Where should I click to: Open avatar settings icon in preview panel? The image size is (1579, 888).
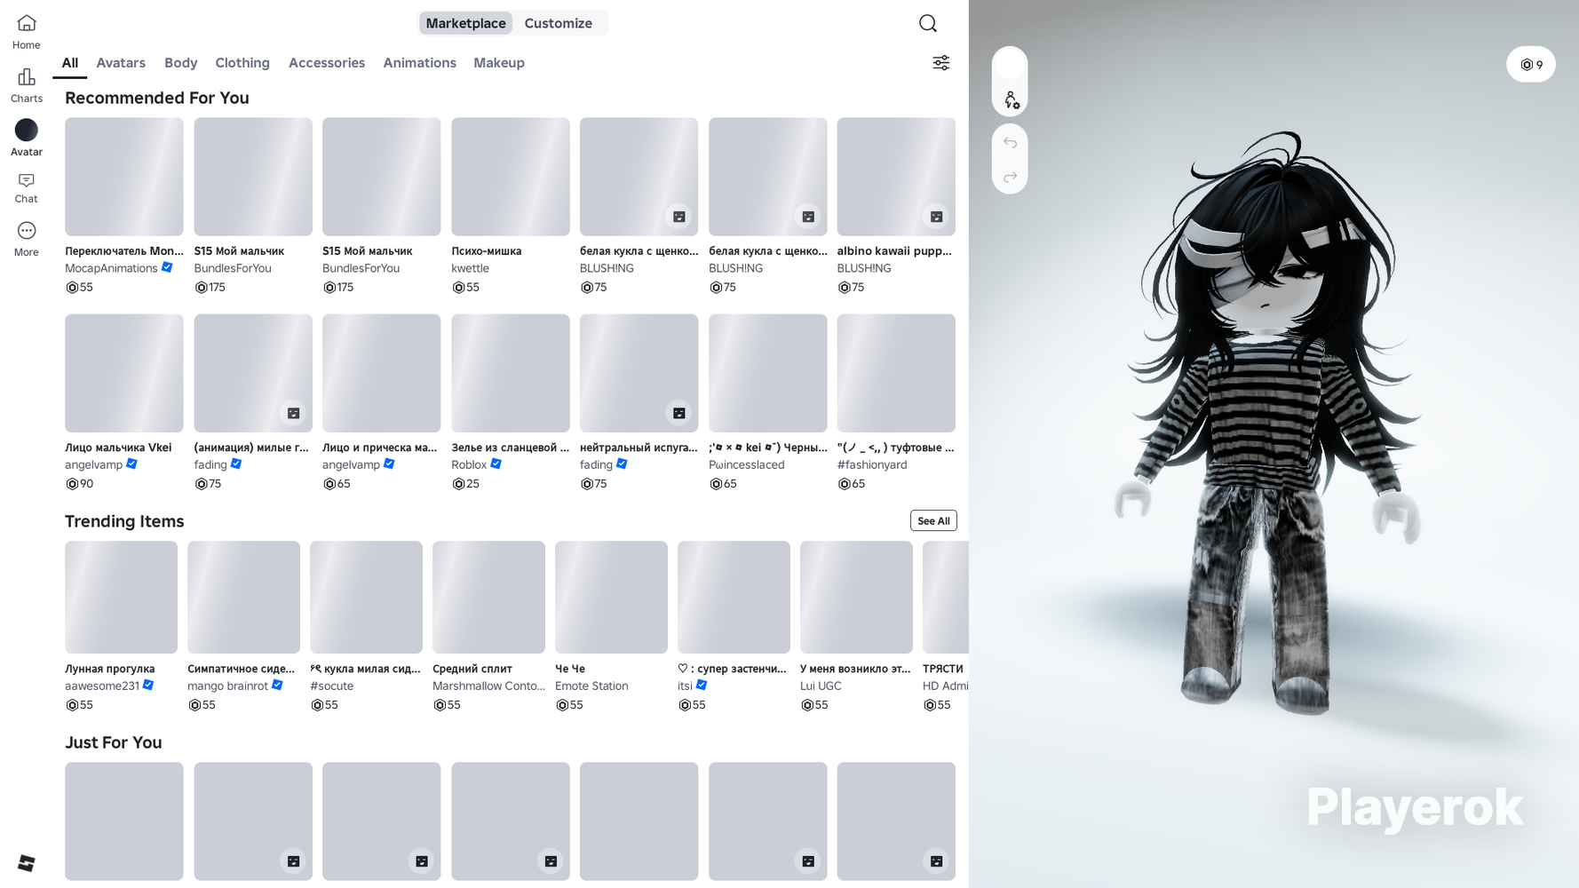(1011, 100)
